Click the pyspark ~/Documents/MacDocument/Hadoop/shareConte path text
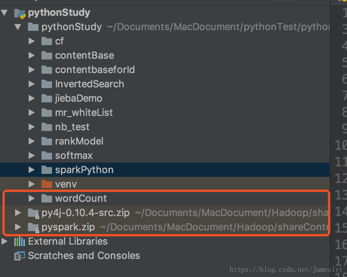 tap(215, 227)
